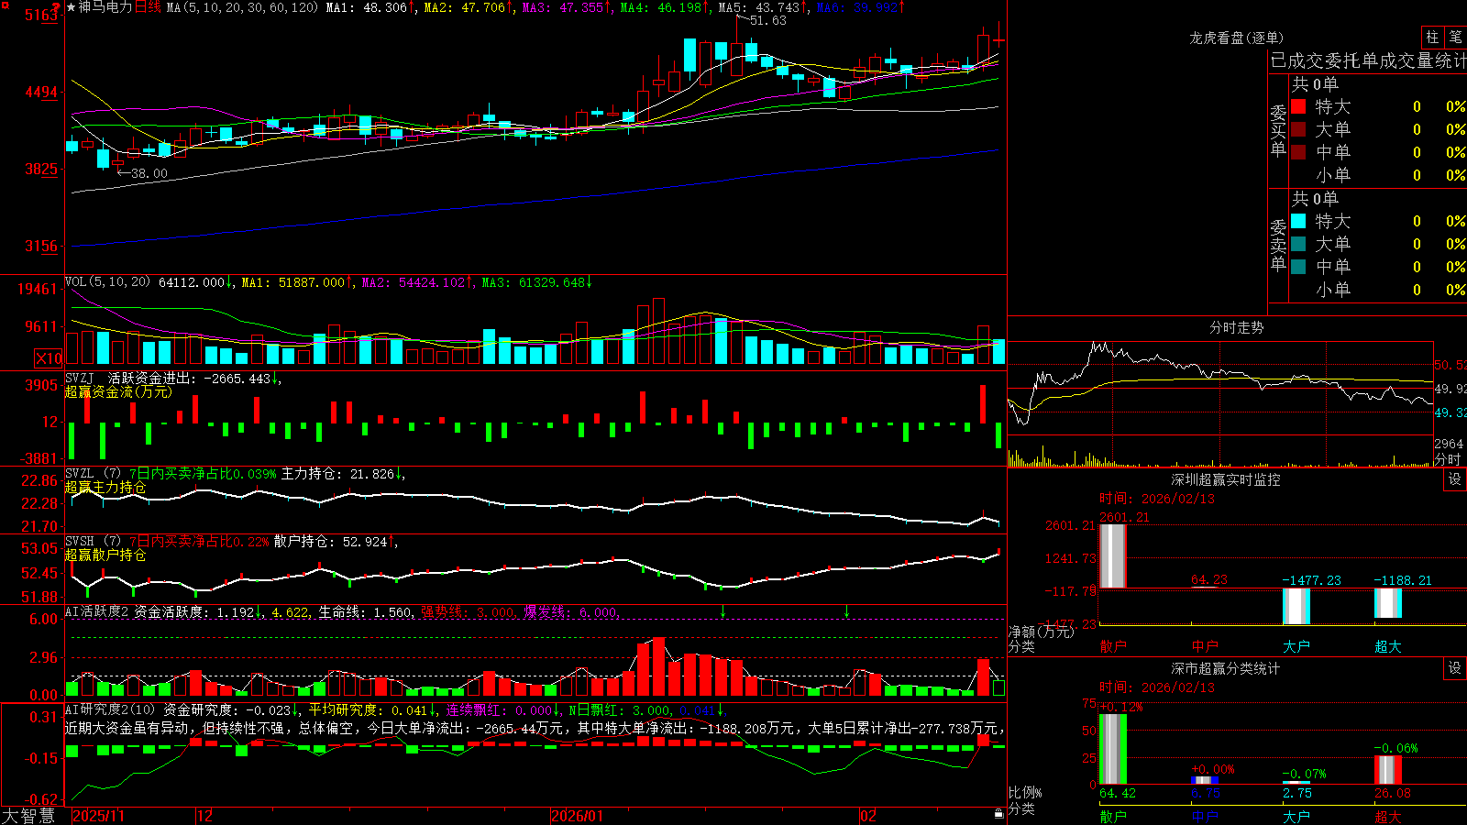Viewport: 1467px width, 825px height.
Task: Open the SVZL (7) indicator label
Action: click(93, 474)
